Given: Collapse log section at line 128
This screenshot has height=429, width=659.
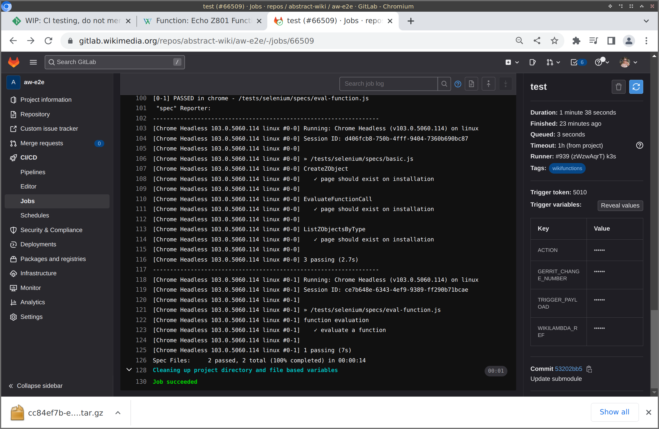Looking at the screenshot, I should click(129, 370).
